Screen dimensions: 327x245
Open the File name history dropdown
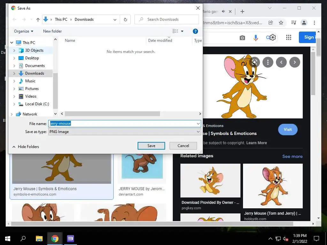coord(198,123)
